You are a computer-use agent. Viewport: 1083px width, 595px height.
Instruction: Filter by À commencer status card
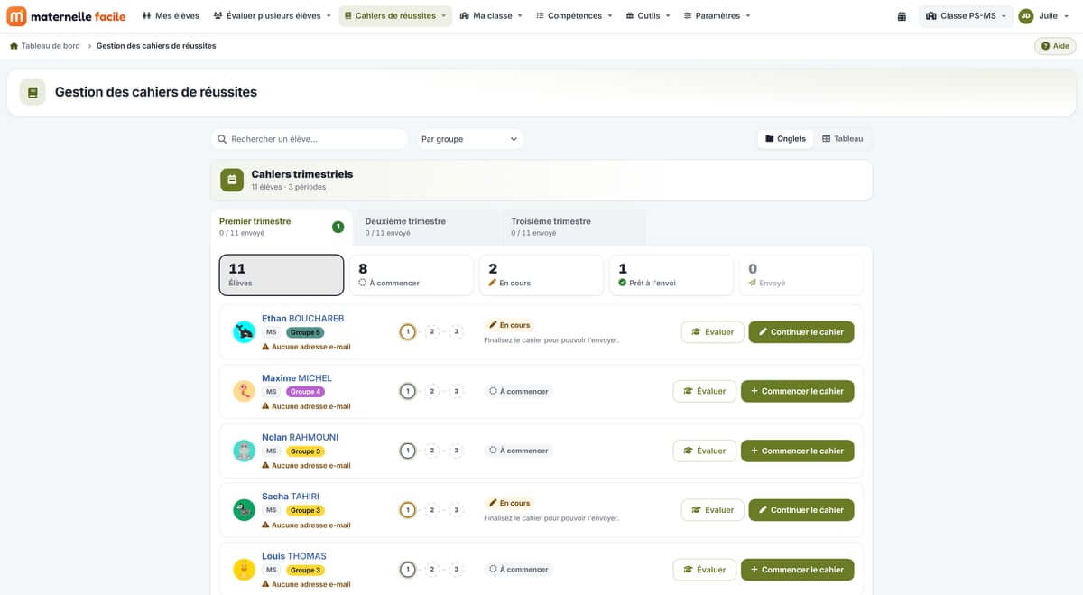point(411,274)
